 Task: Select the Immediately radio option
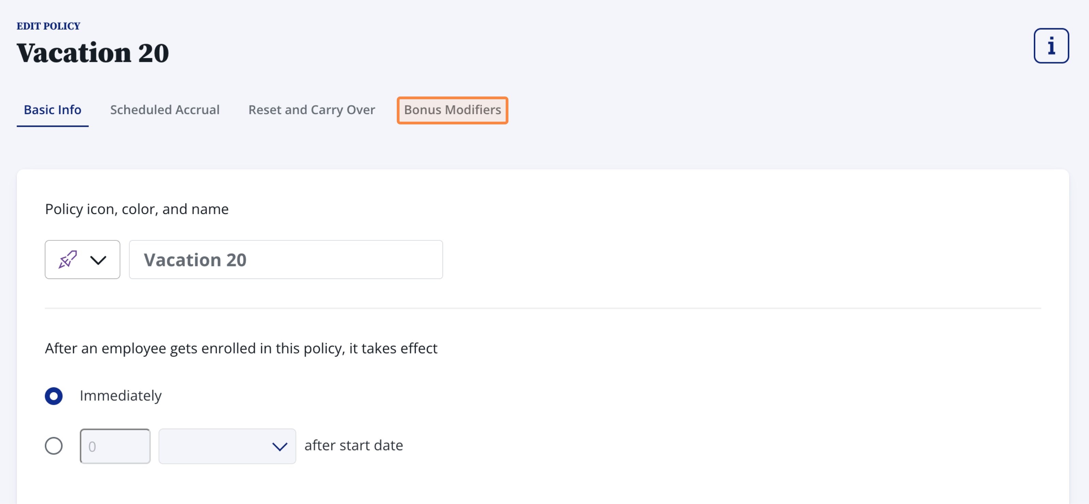[54, 396]
